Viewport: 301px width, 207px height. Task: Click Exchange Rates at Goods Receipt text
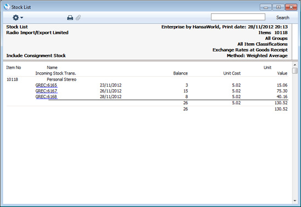coord(250,50)
